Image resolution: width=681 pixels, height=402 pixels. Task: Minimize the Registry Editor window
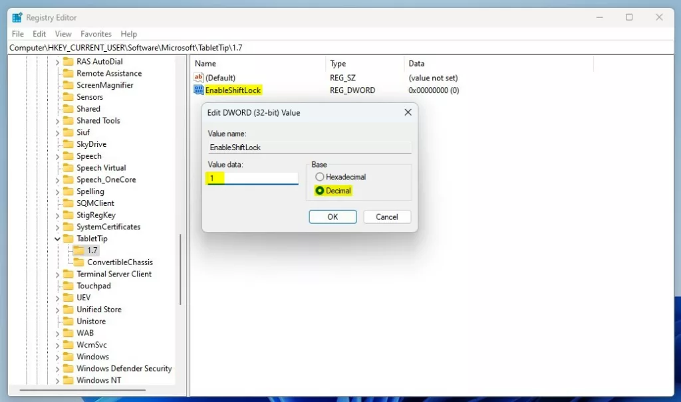(x=599, y=17)
